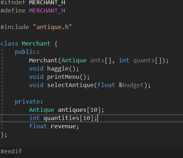This screenshot has width=183, height=158.
Task: Click the 'class' keyword
Action: point(9,43)
